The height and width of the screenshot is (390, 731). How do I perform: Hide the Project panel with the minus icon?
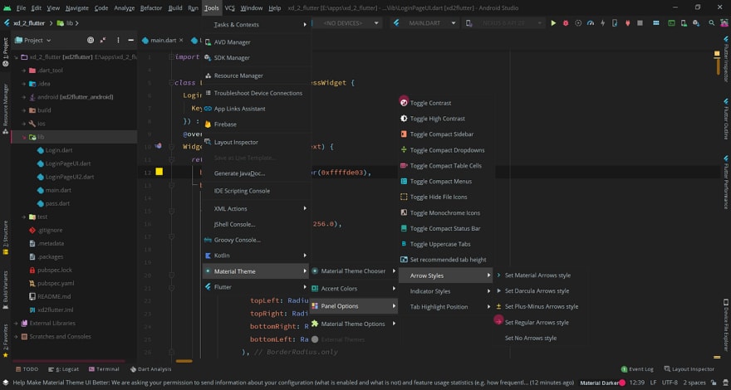coord(131,40)
